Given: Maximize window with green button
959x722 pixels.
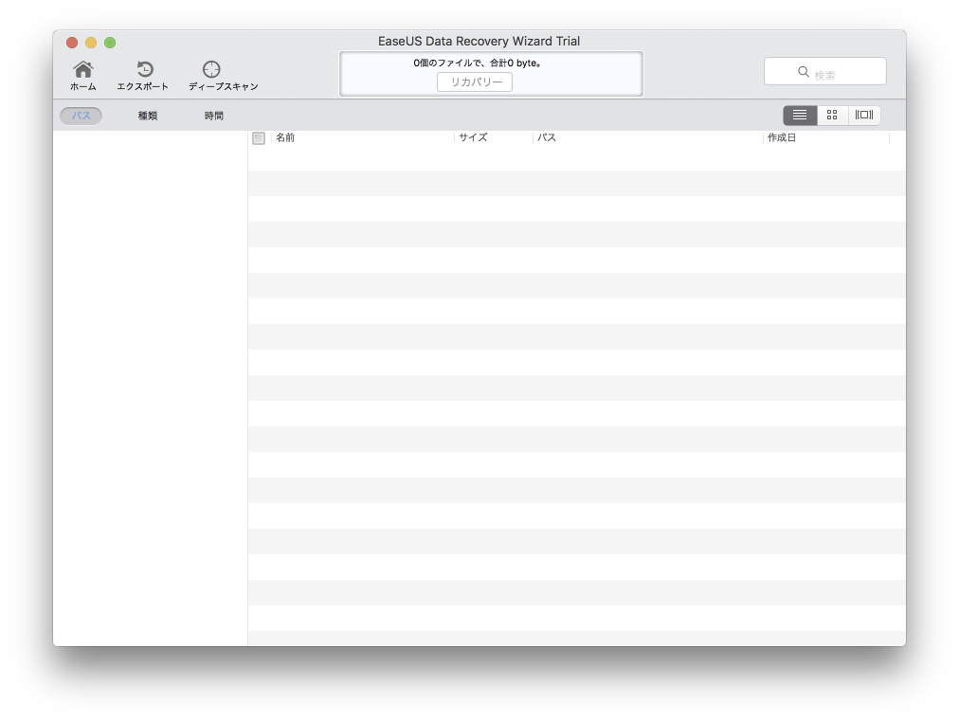Looking at the screenshot, I should [110, 43].
